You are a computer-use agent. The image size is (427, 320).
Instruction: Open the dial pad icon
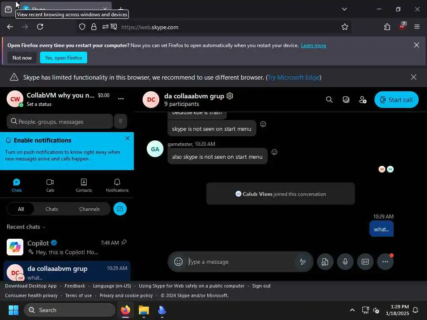tap(121, 121)
